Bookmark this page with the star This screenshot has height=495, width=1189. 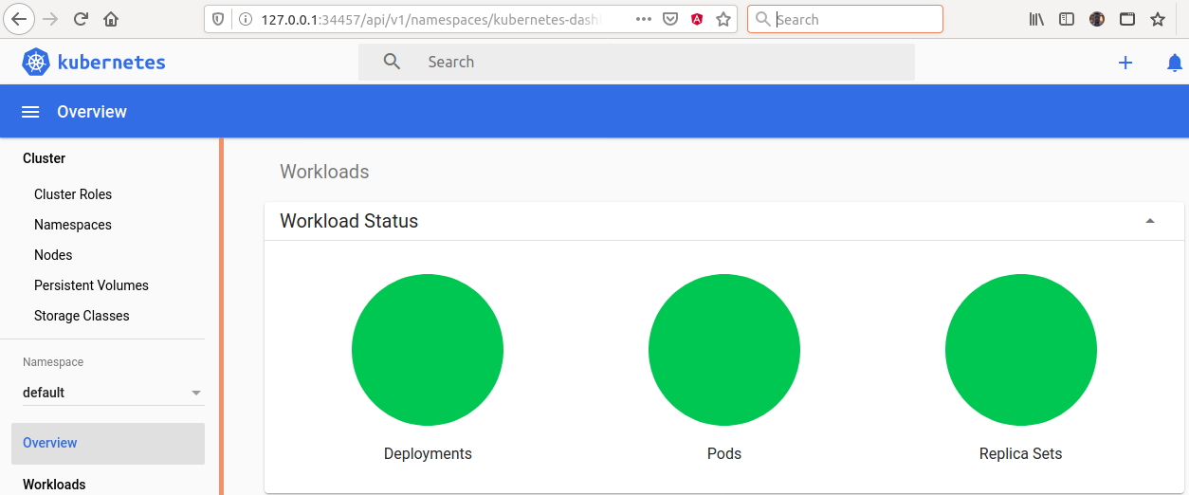[723, 19]
